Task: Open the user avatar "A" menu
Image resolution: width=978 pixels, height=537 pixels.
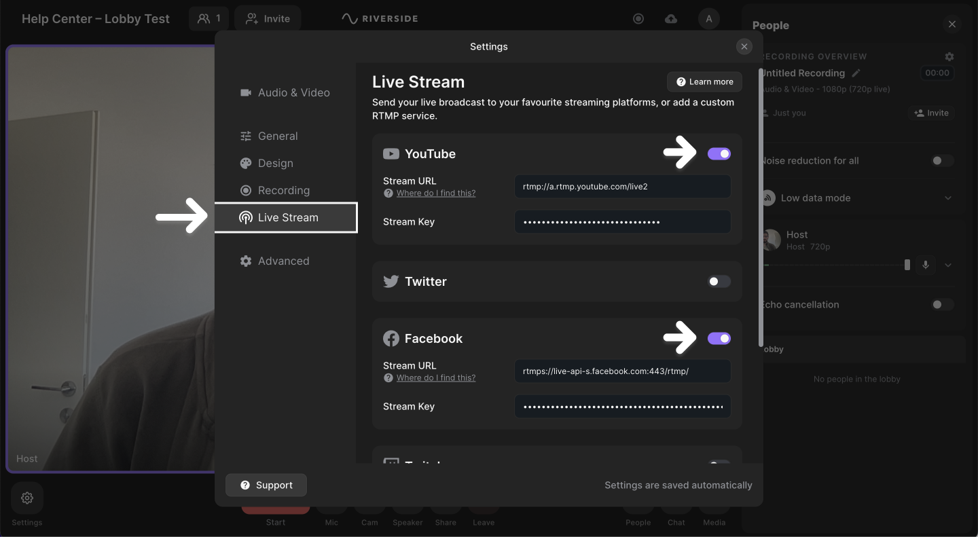Action: point(708,19)
